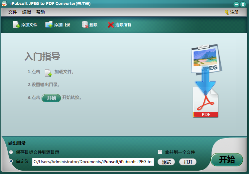Viewport: 249px width, 174px height.
Task: Minimize the converter window
Action: point(236,4)
